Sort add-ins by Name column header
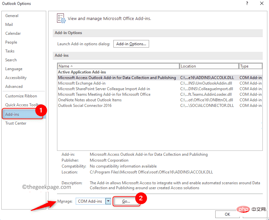Screen dimensions: 269x220 118,66
